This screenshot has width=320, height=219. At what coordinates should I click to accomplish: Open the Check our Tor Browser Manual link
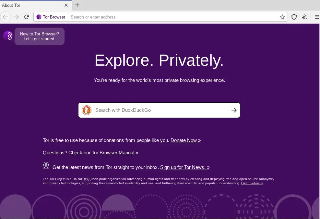click(103, 153)
